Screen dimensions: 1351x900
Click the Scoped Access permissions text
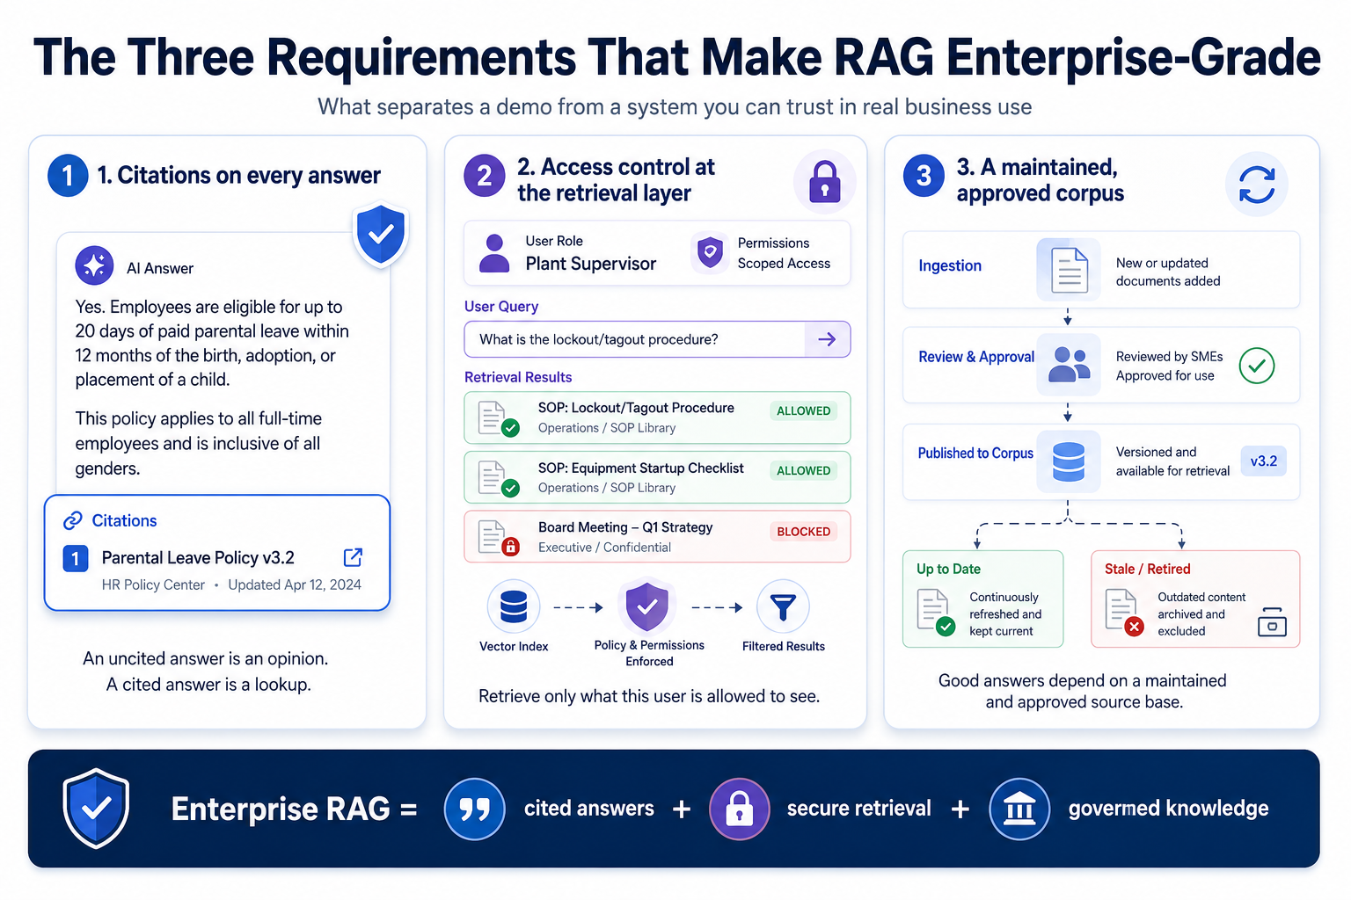(x=784, y=263)
